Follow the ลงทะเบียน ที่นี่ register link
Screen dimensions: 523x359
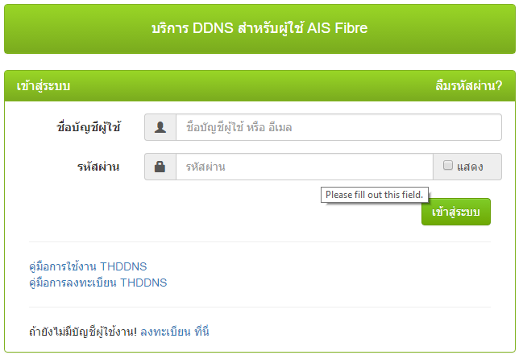[174, 332]
